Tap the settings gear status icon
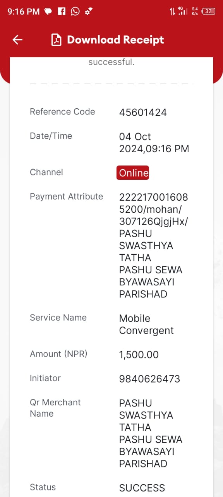Image resolution: width=223 pixels, height=497 pixels. [x=89, y=12]
